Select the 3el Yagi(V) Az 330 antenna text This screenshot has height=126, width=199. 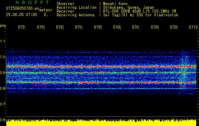point(141,15)
